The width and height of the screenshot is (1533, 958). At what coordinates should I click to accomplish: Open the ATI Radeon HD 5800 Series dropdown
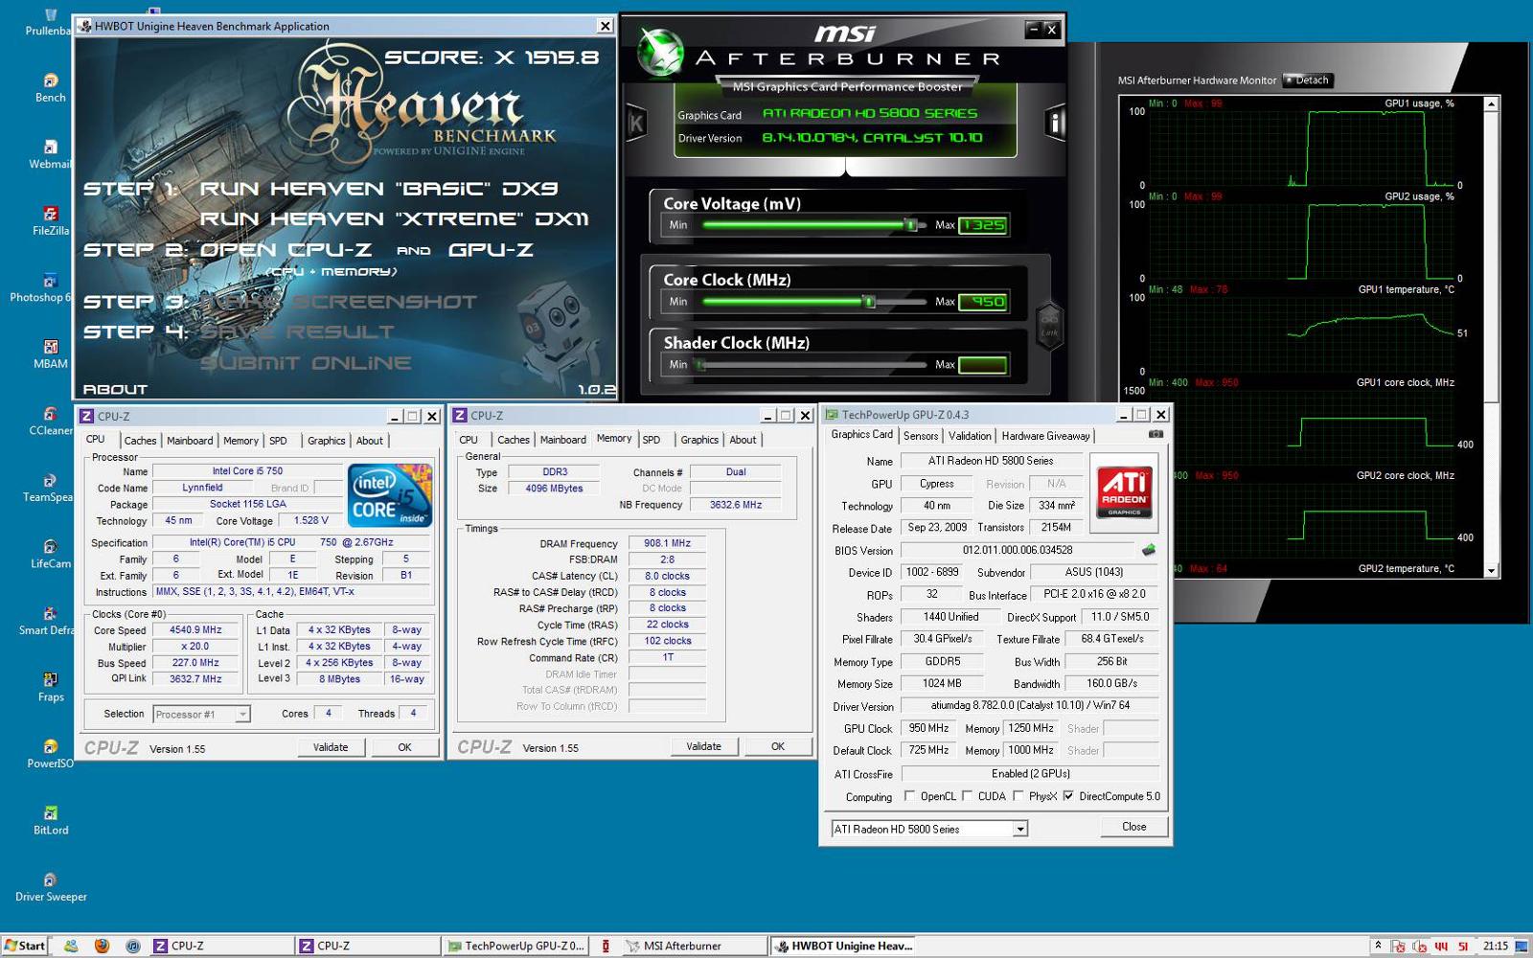pyautogui.click(x=928, y=829)
